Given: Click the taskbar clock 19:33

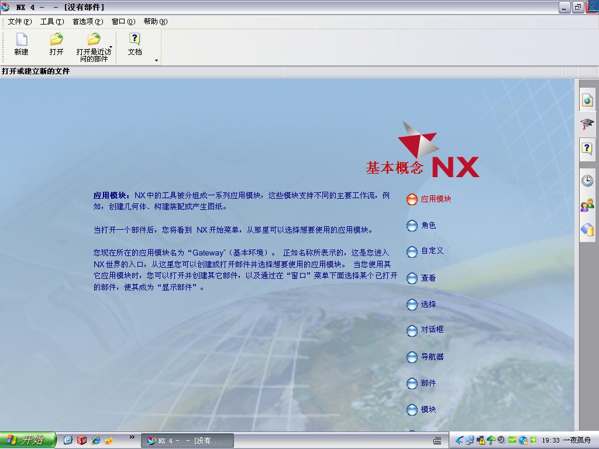Looking at the screenshot, I should (550, 440).
